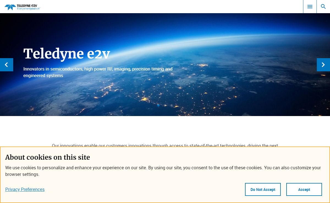This screenshot has width=330, height=203.
Task: Open the Privacy Preferences link
Action: tap(25, 189)
